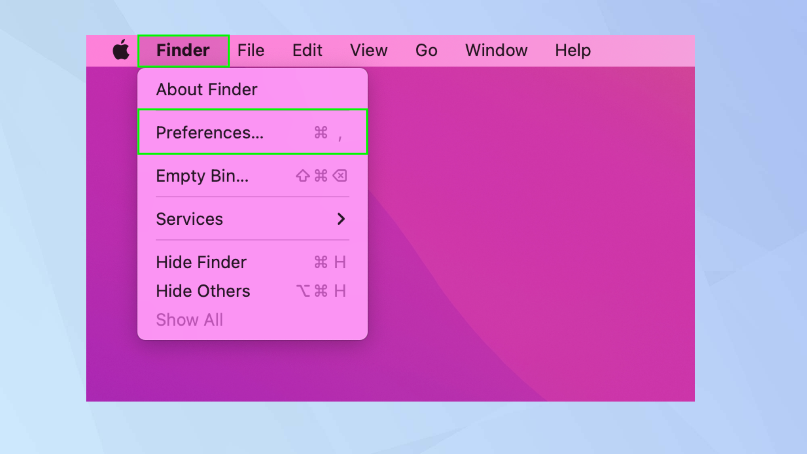Select Edit menu item
This screenshot has width=807, height=454.
pos(307,50)
